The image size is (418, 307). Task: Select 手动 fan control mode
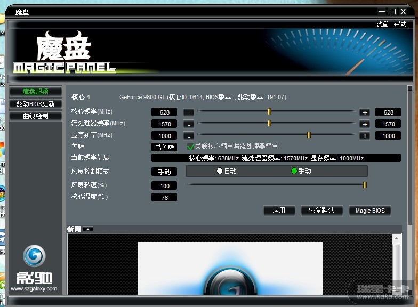[x=294, y=171]
